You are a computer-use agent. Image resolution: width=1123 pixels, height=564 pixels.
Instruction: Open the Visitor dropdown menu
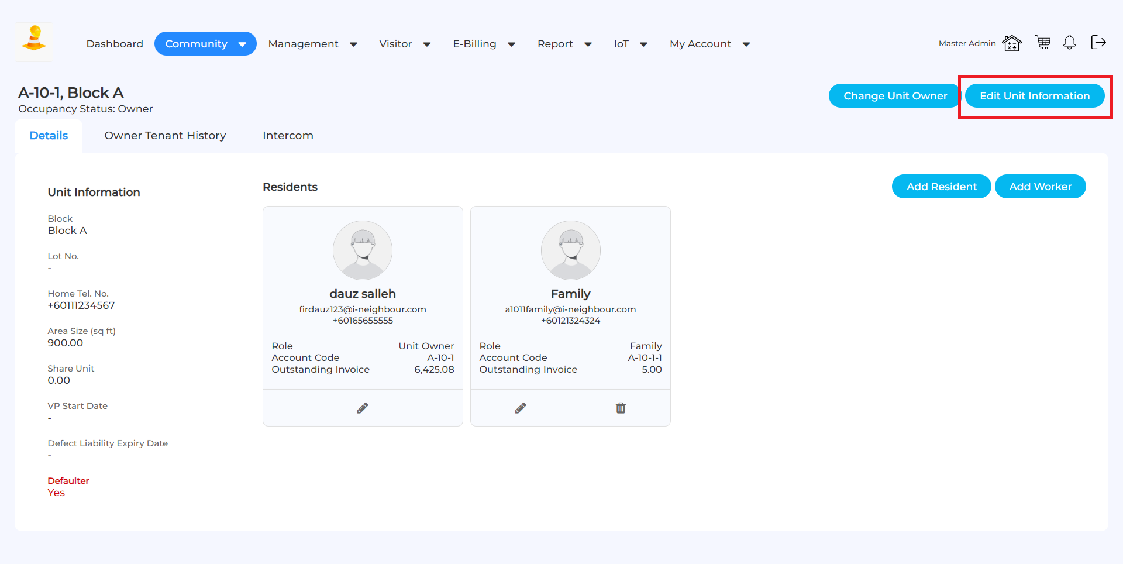(x=405, y=44)
